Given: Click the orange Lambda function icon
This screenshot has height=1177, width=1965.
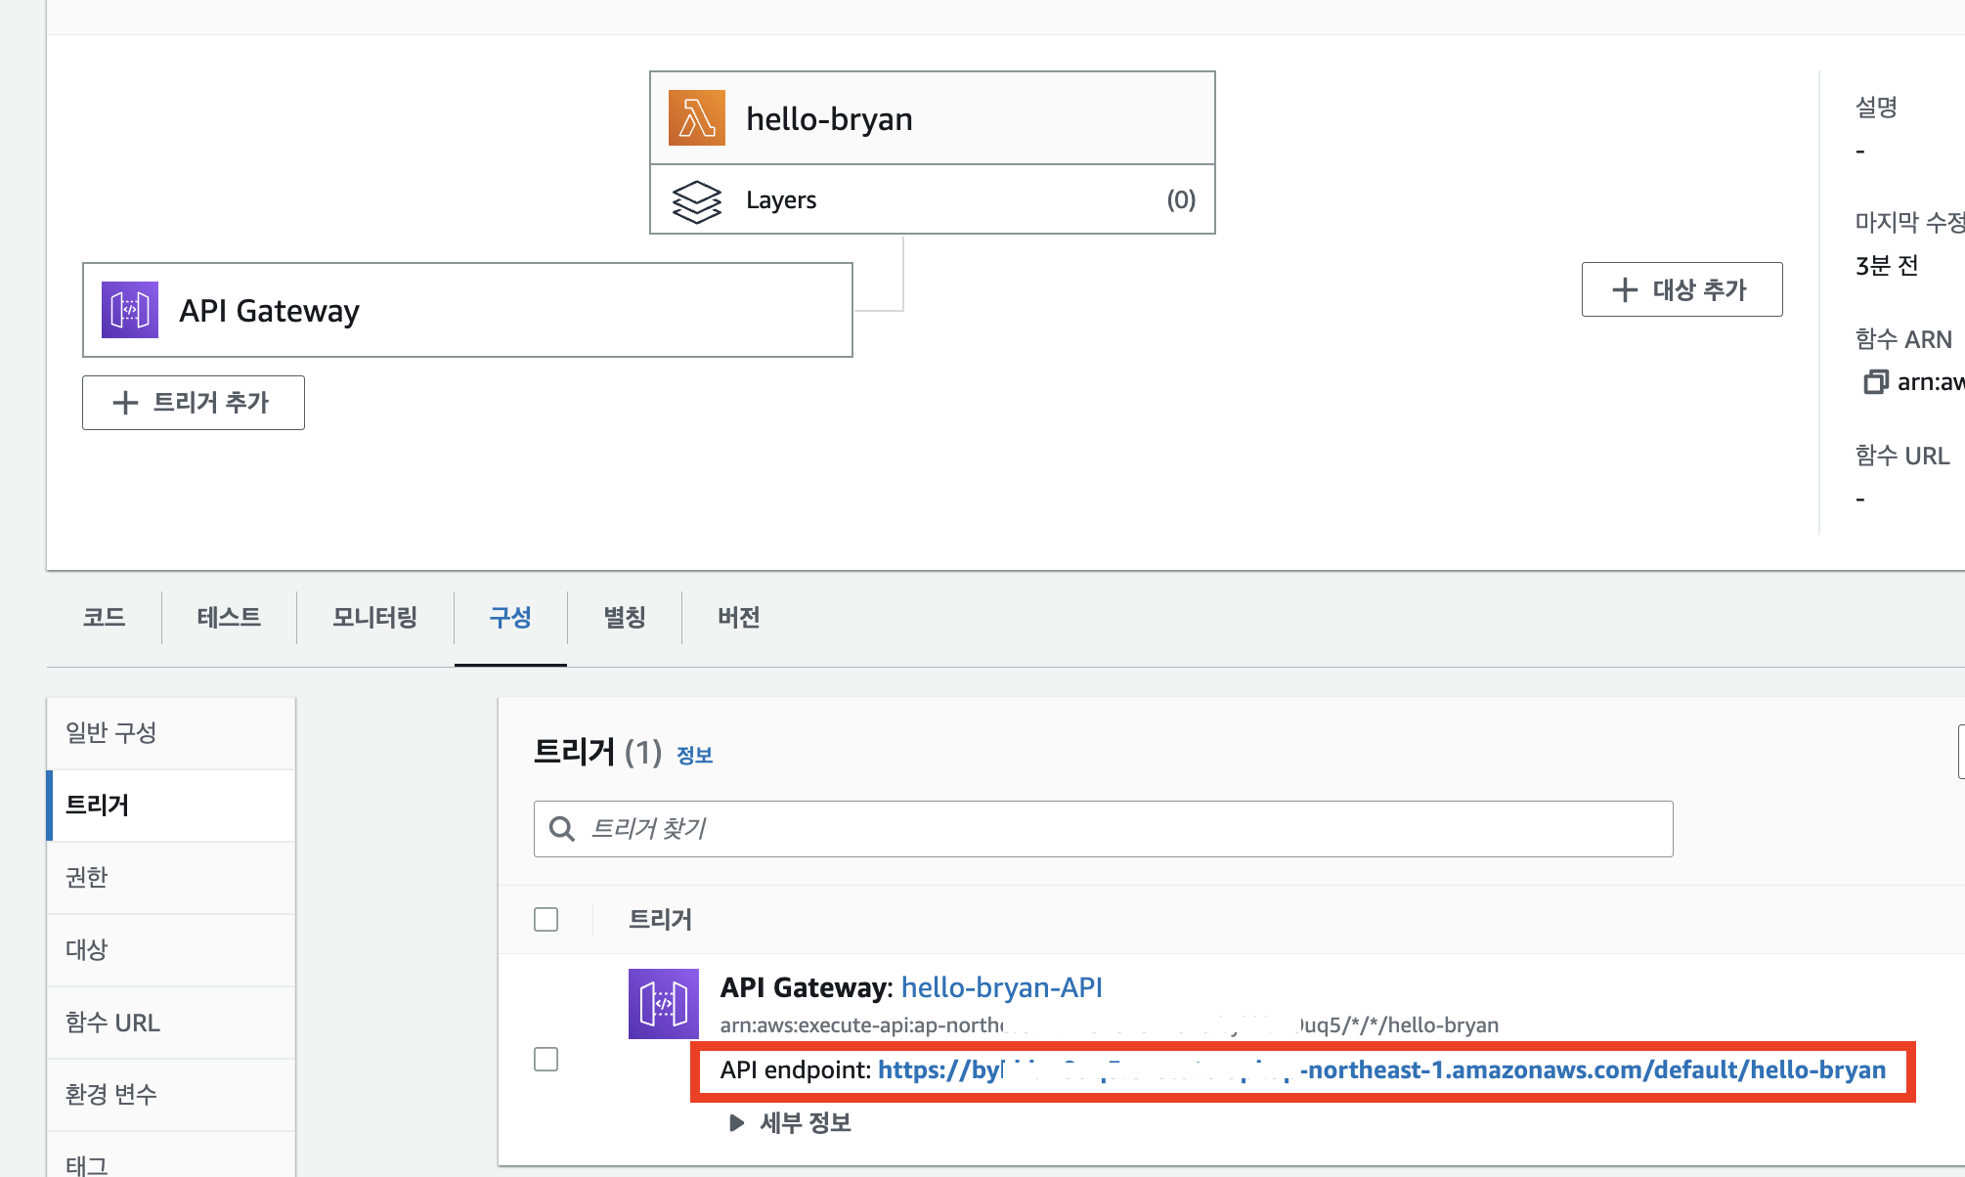Looking at the screenshot, I should click(696, 118).
